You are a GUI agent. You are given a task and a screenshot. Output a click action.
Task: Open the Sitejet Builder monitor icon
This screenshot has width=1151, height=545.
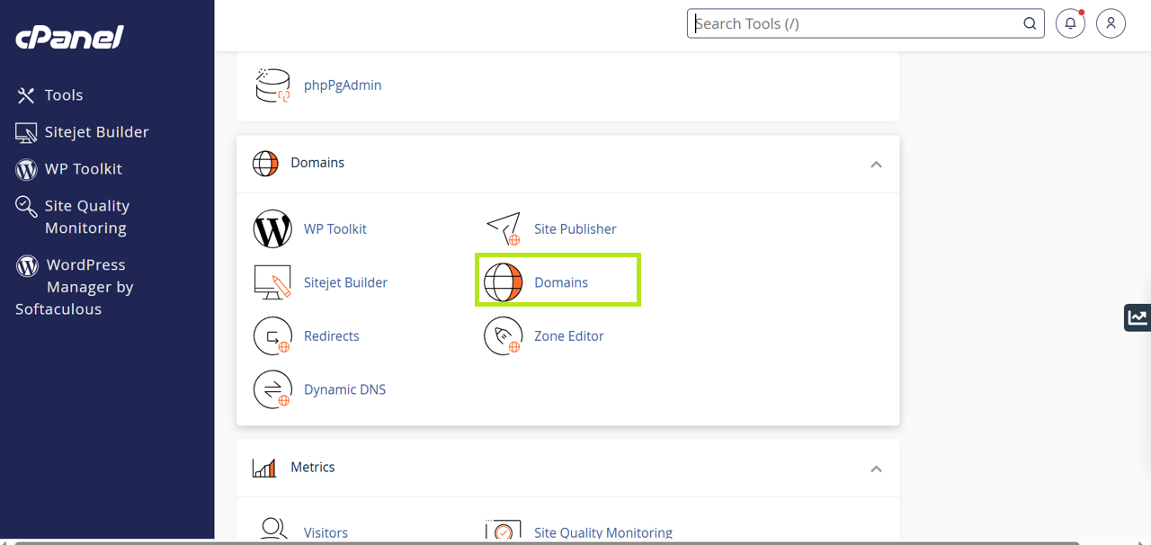[x=272, y=282]
